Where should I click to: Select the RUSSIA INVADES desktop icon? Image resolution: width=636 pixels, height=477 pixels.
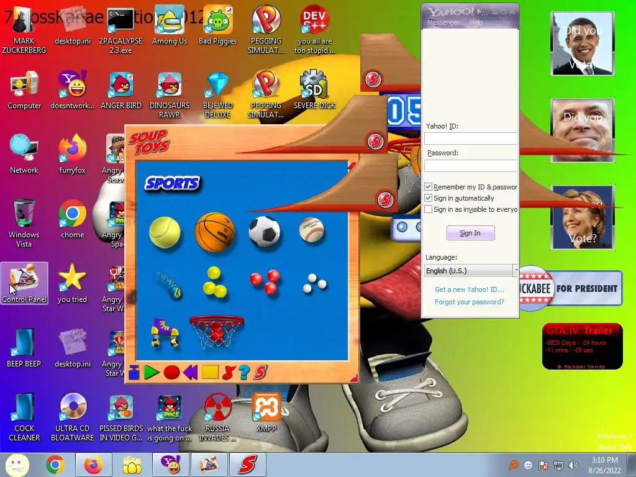tap(217, 417)
